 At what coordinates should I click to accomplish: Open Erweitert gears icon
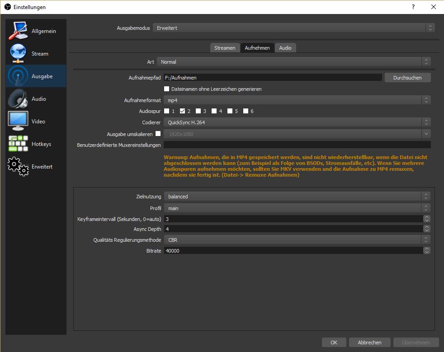coord(18,166)
